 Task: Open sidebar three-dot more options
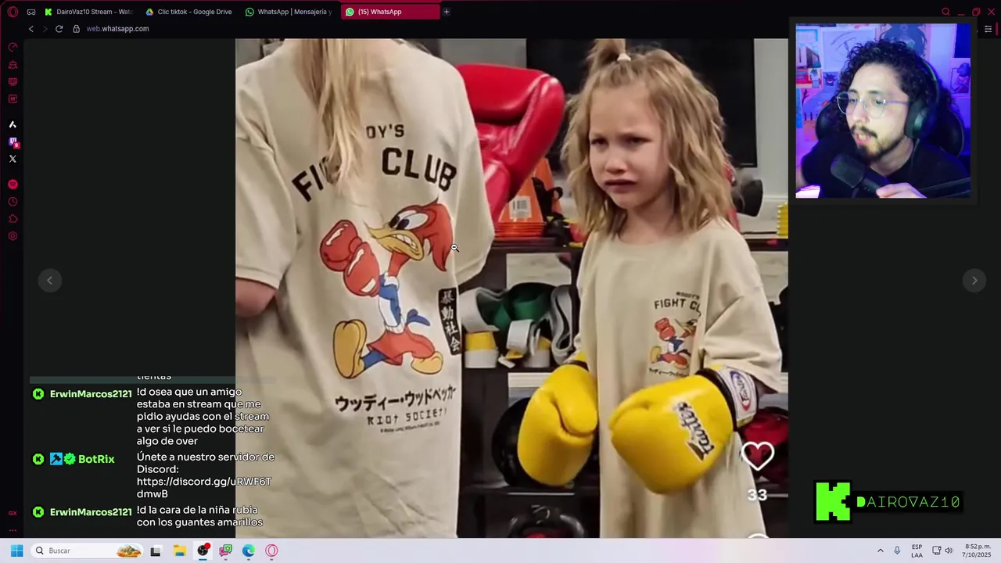(x=13, y=530)
